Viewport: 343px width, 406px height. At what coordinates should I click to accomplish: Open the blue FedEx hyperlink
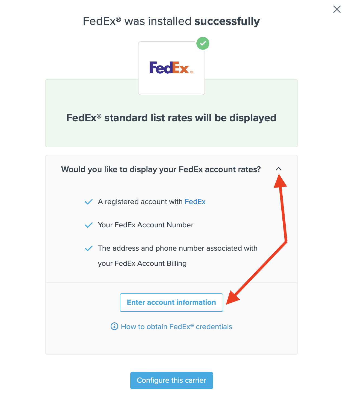195,202
